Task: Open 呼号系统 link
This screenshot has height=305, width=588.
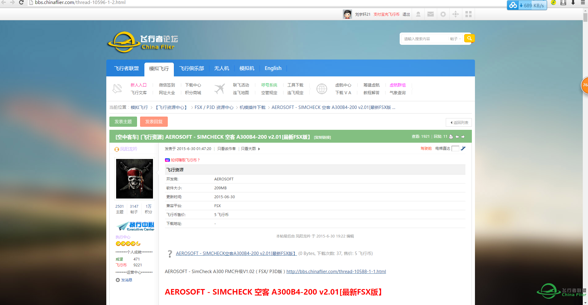Action: click(x=269, y=85)
